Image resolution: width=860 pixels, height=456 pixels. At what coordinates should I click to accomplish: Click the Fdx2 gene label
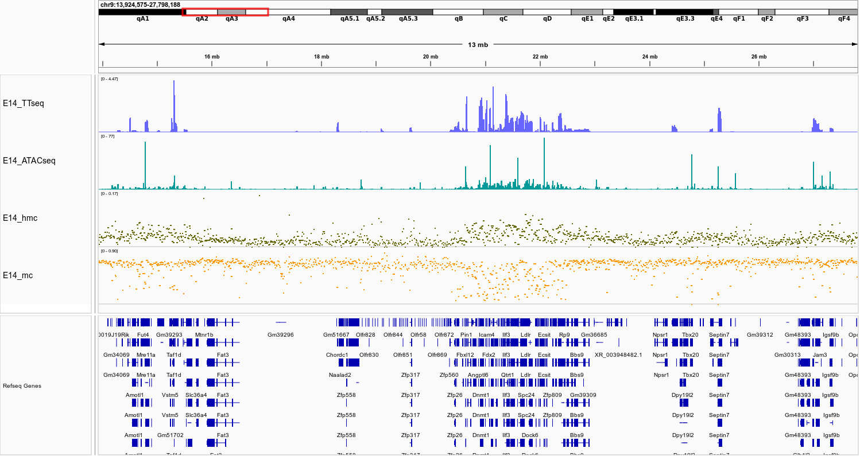click(489, 354)
